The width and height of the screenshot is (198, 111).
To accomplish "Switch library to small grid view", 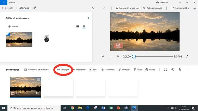I will [84, 26].
